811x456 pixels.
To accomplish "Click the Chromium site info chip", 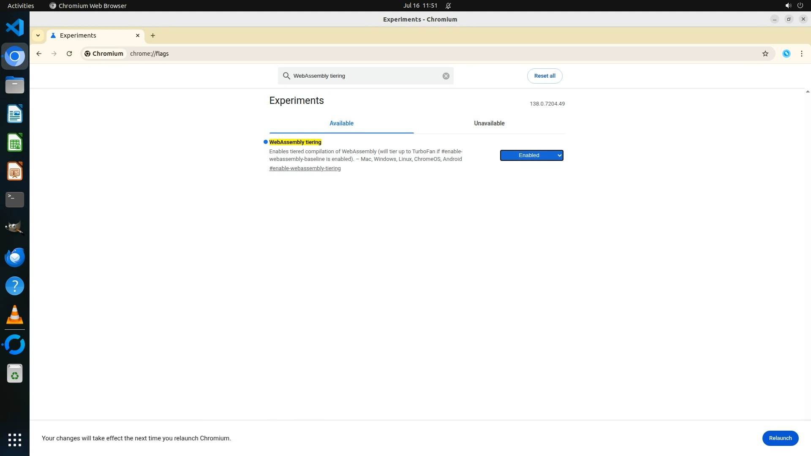I will 104,54.
